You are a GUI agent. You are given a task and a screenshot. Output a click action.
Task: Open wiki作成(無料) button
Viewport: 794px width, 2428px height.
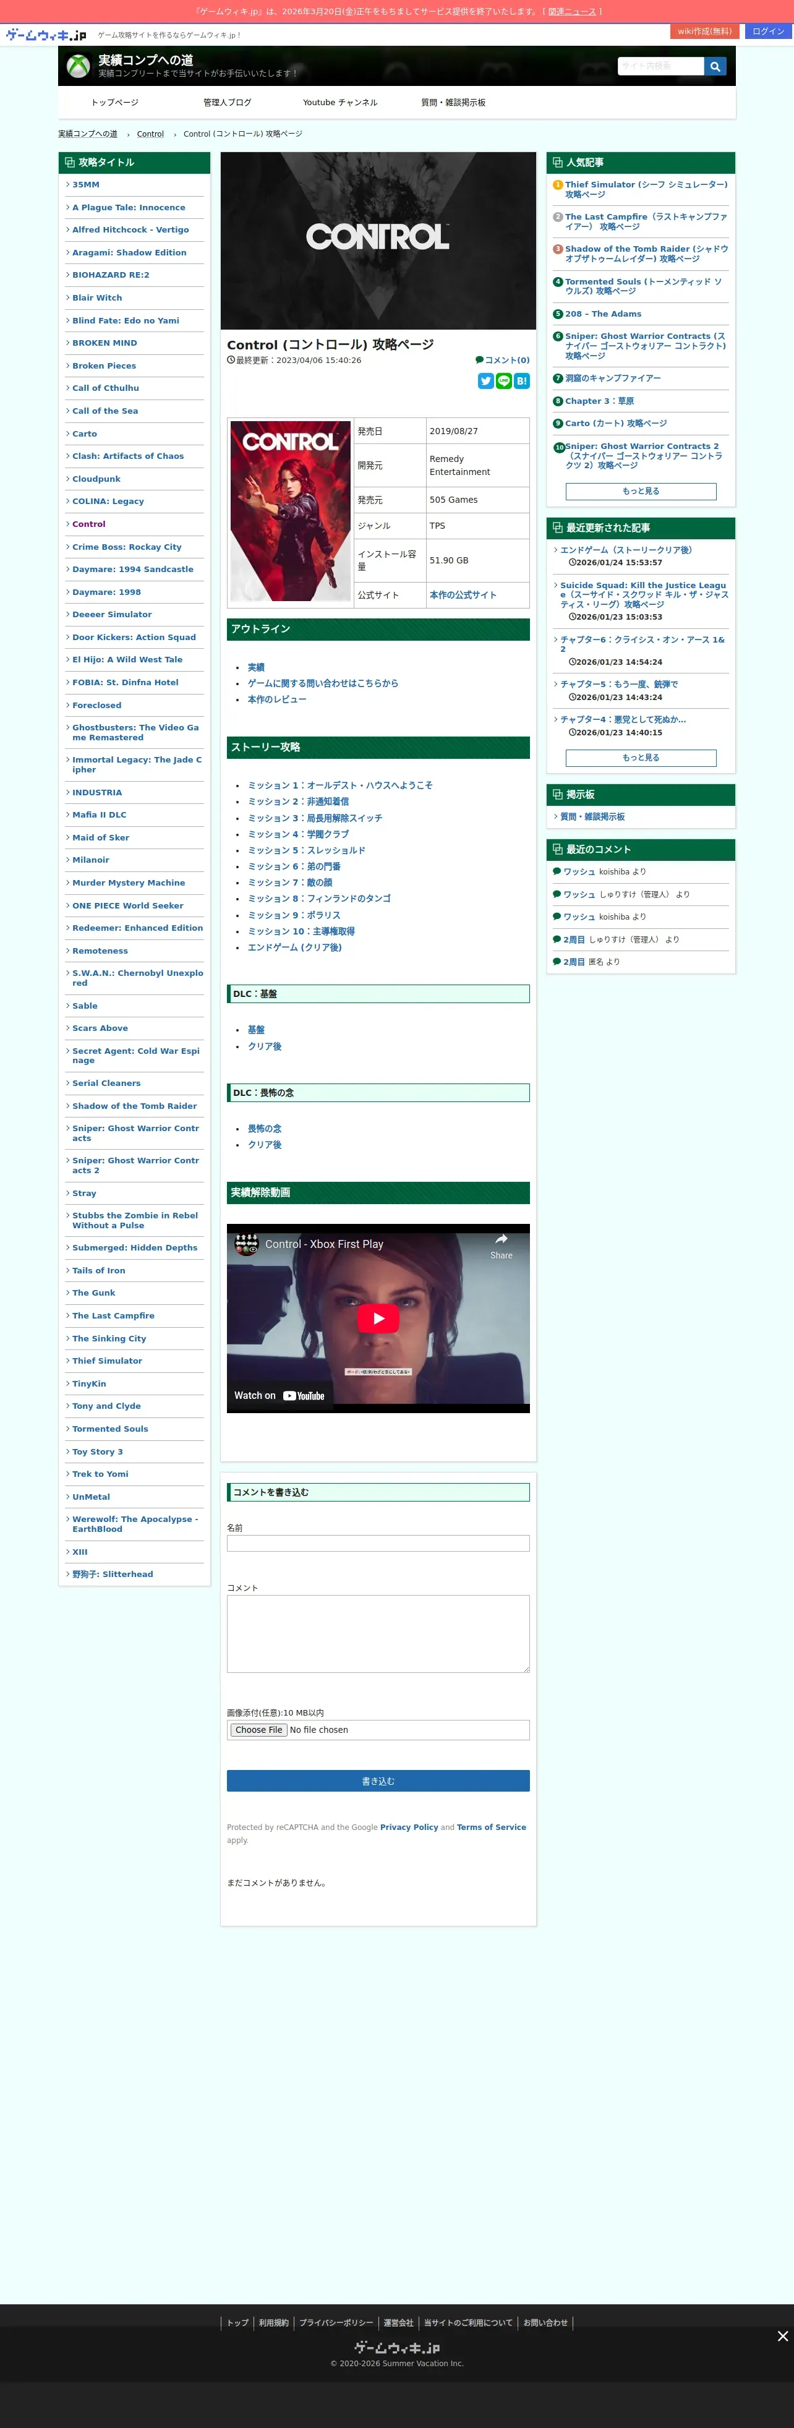pyautogui.click(x=704, y=31)
